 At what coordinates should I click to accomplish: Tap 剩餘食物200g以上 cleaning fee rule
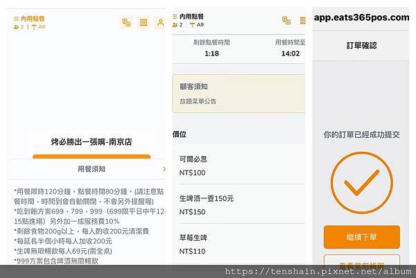(83, 232)
